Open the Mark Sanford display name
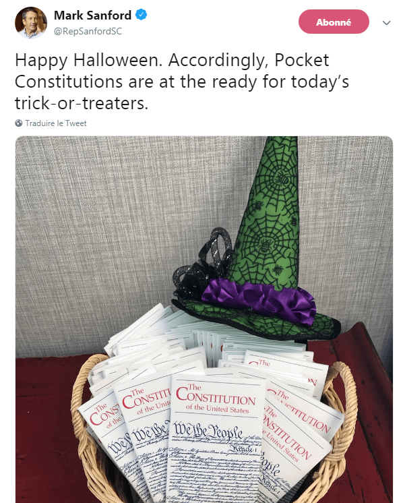 [92, 15]
